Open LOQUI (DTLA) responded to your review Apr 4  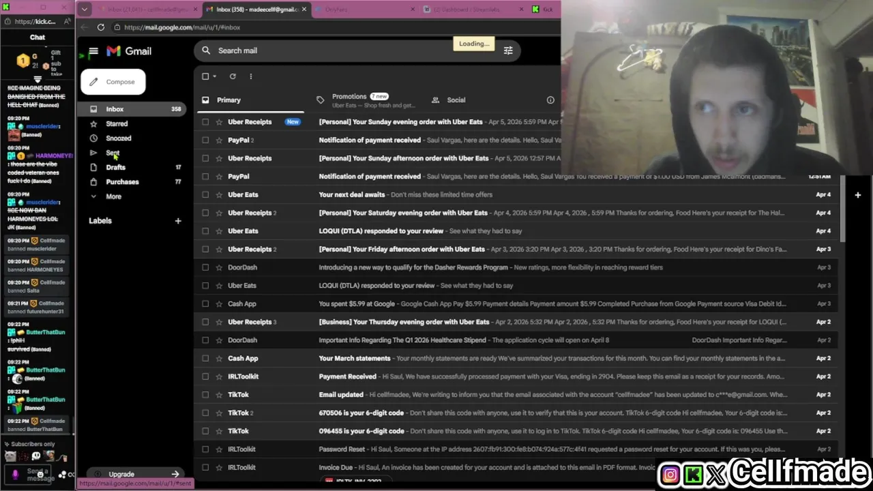[x=517, y=231]
